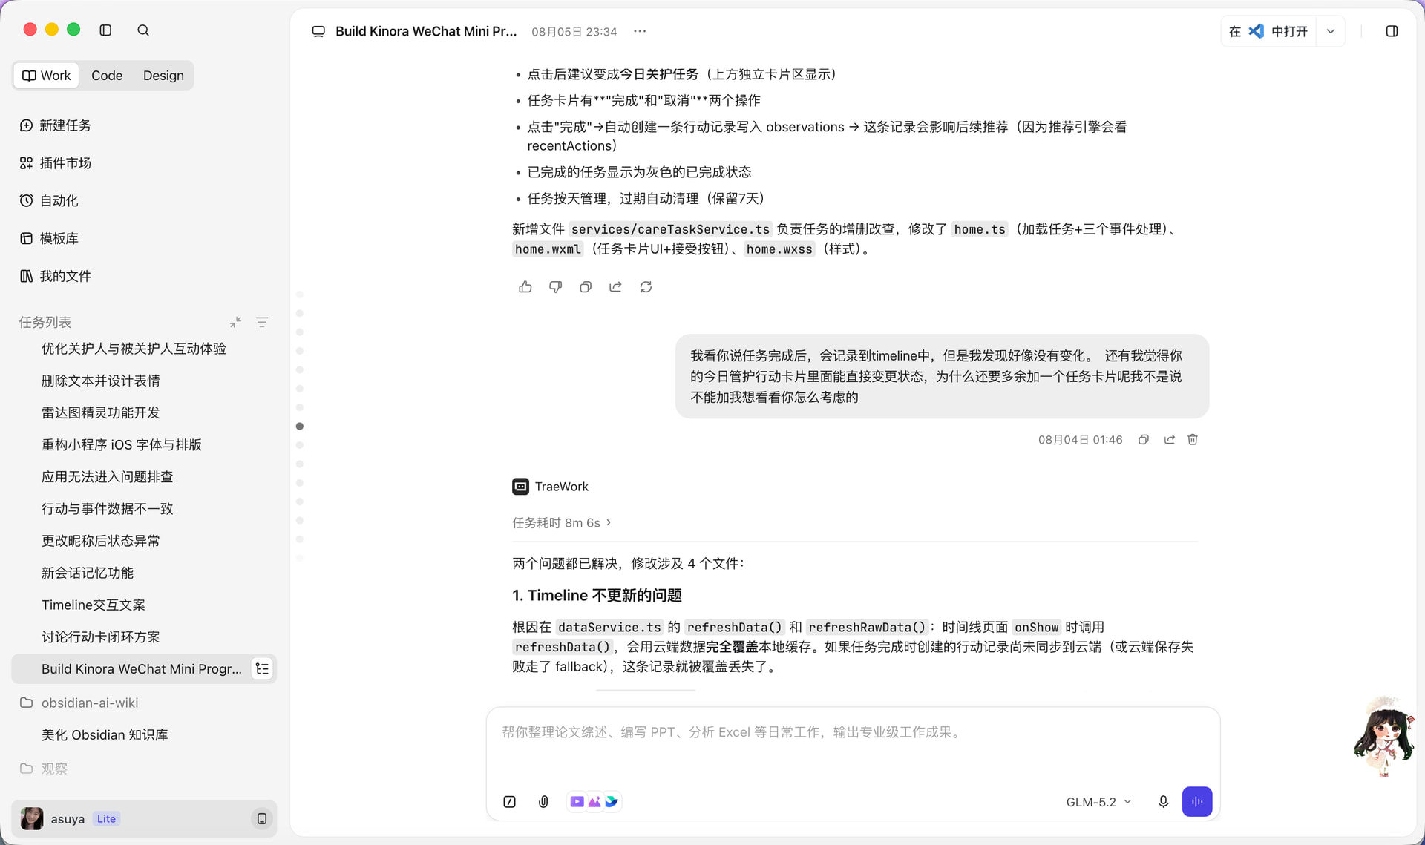Click the Lite plan badge
Image resolution: width=1425 pixels, height=845 pixels.
106,819
